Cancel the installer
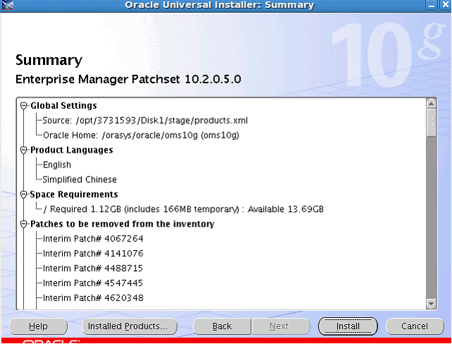Screen dimensions: 452x344 click(415, 326)
